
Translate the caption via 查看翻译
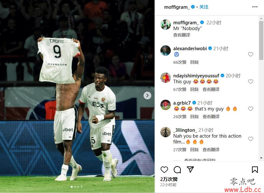[182, 35]
